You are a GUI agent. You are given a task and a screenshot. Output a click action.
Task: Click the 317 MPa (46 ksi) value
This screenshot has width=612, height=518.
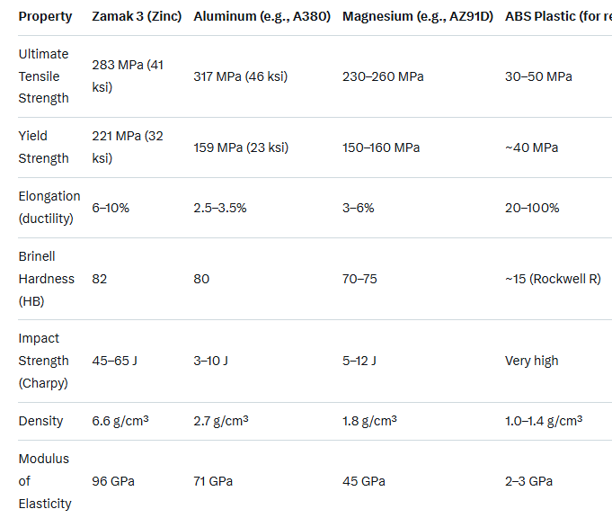pyautogui.click(x=240, y=76)
